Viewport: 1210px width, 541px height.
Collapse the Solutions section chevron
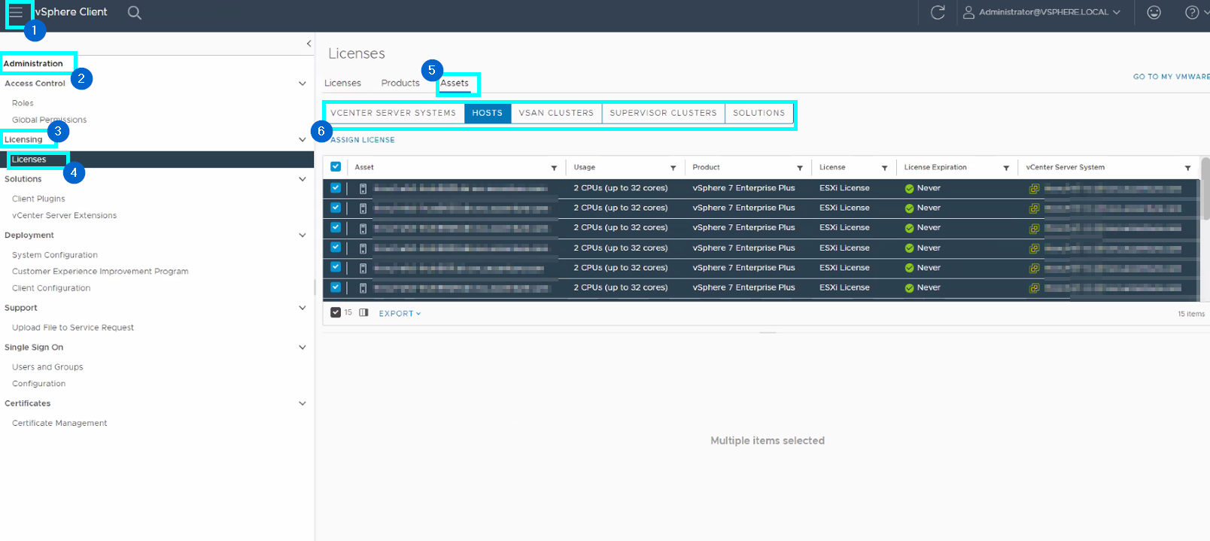[302, 179]
